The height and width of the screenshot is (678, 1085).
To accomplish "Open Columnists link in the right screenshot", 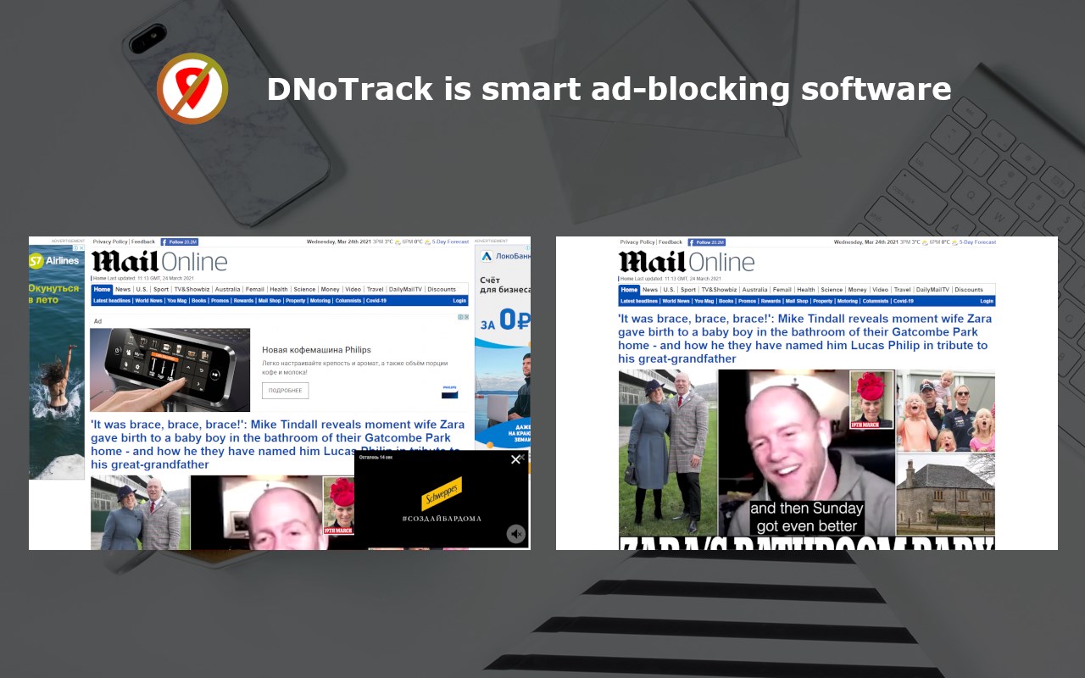I will click(875, 301).
